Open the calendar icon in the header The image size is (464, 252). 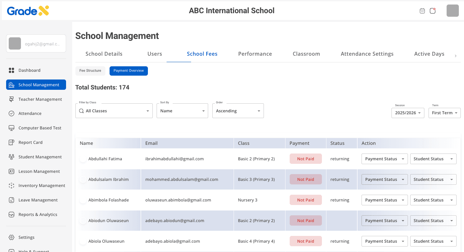[x=422, y=11]
